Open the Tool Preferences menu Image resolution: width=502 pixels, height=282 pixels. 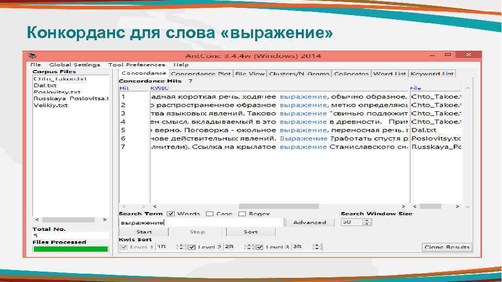(x=136, y=65)
